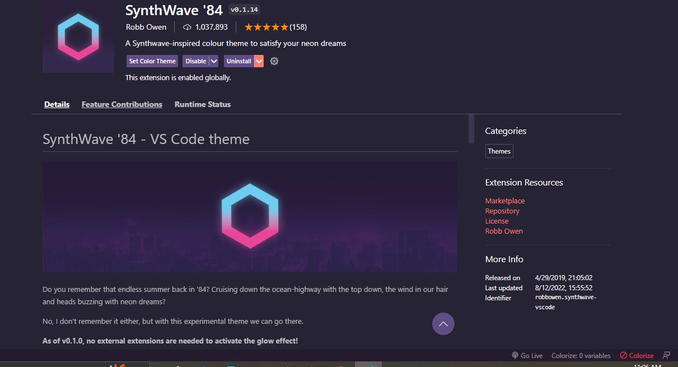
Task: Click the install count icon showing 1,037,893
Action: click(x=187, y=27)
